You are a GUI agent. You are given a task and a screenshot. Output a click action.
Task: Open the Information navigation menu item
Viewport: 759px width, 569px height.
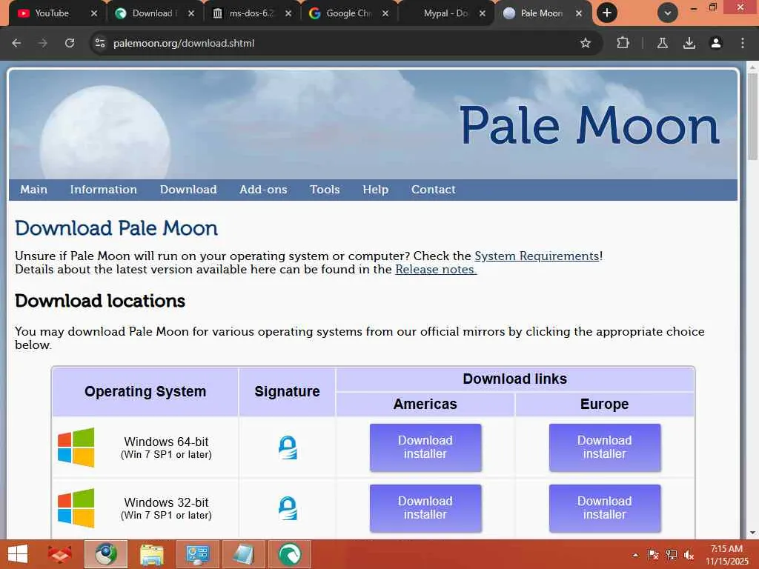(x=104, y=190)
